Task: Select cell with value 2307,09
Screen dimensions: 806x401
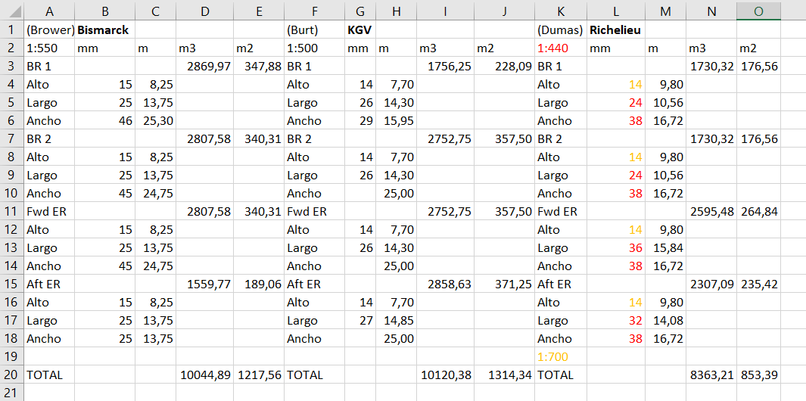Action: coord(711,284)
